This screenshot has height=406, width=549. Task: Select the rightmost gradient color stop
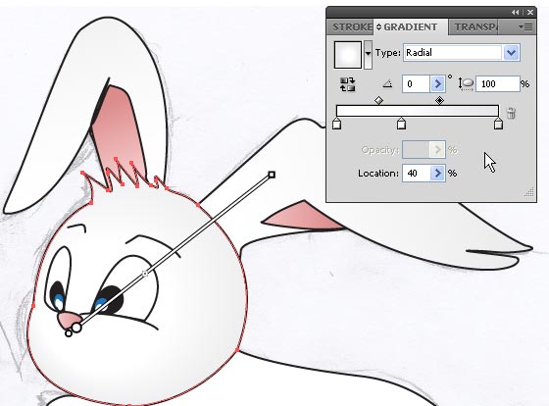click(x=498, y=124)
